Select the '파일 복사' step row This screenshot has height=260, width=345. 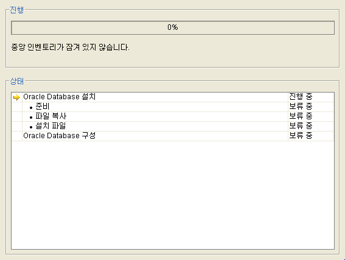pyautogui.click(x=173, y=116)
